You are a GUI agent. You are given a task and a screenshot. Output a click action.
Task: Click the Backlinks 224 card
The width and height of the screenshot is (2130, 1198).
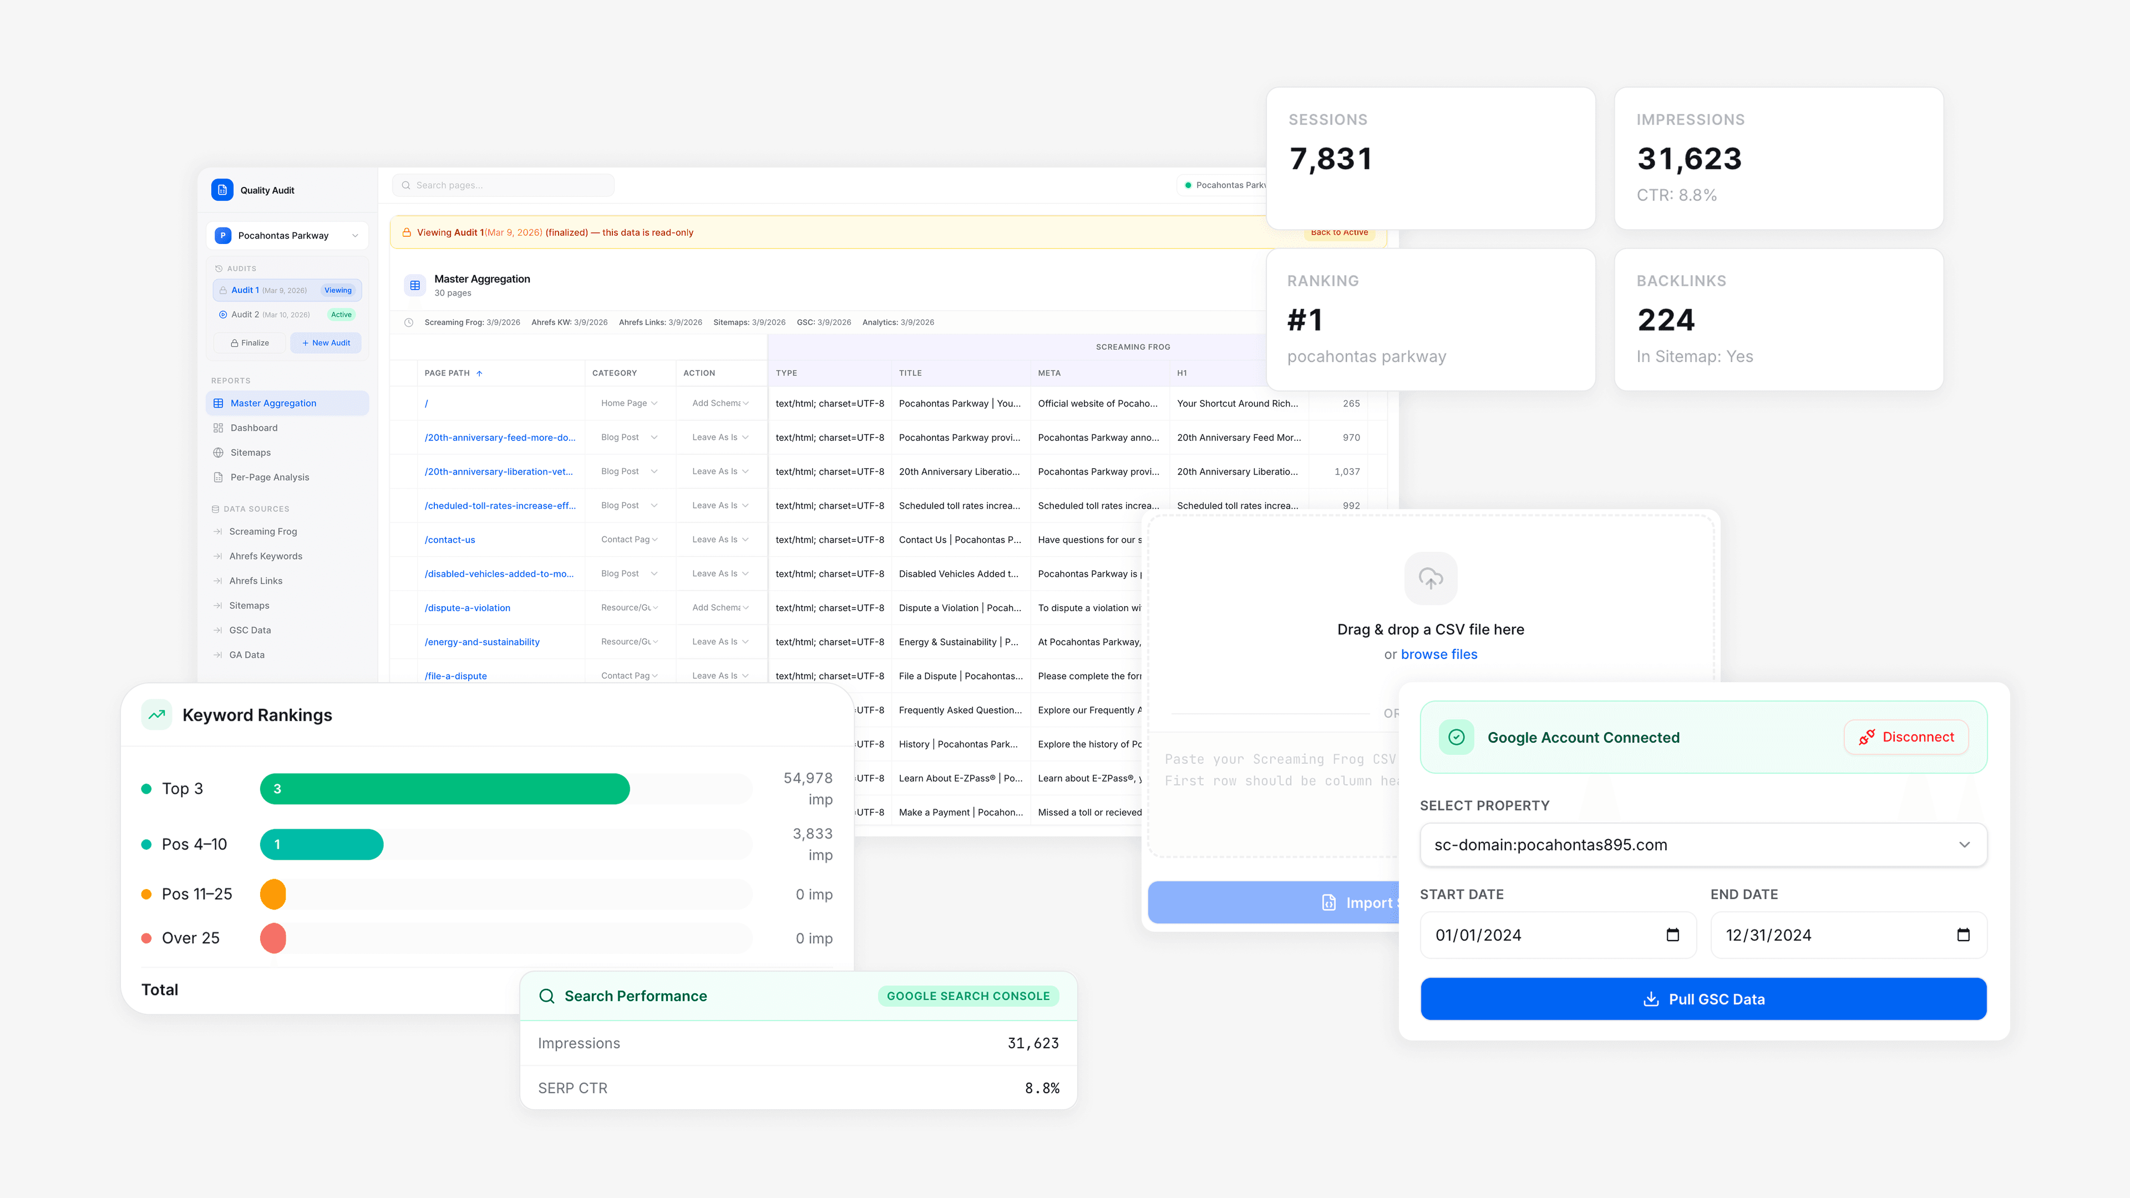[x=1778, y=320]
